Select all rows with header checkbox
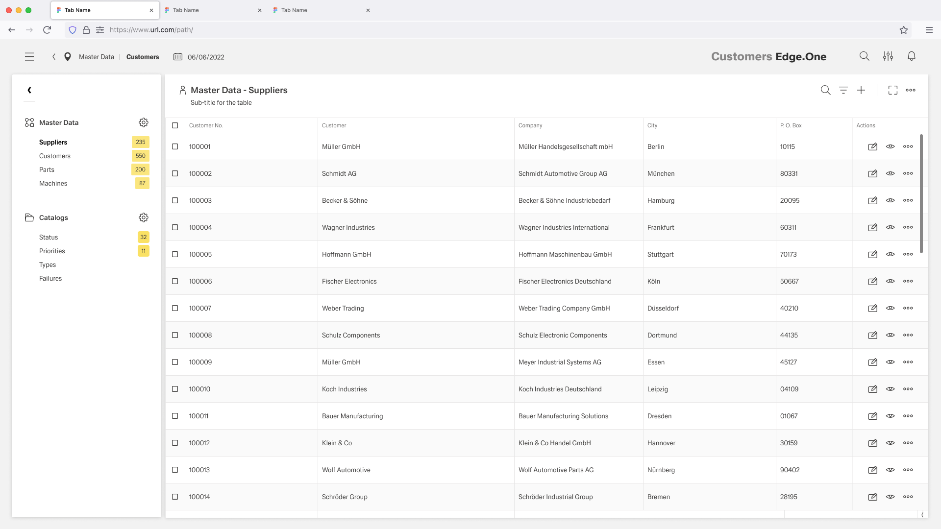Screen dimensions: 941x529 pyautogui.click(x=175, y=125)
